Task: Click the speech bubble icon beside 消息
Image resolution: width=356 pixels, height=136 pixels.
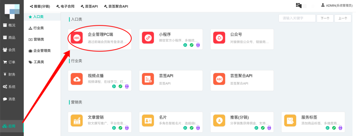Action: tap(5, 99)
